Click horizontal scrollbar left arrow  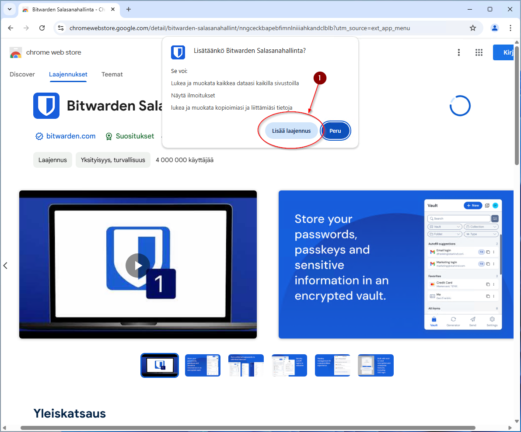[4, 428]
